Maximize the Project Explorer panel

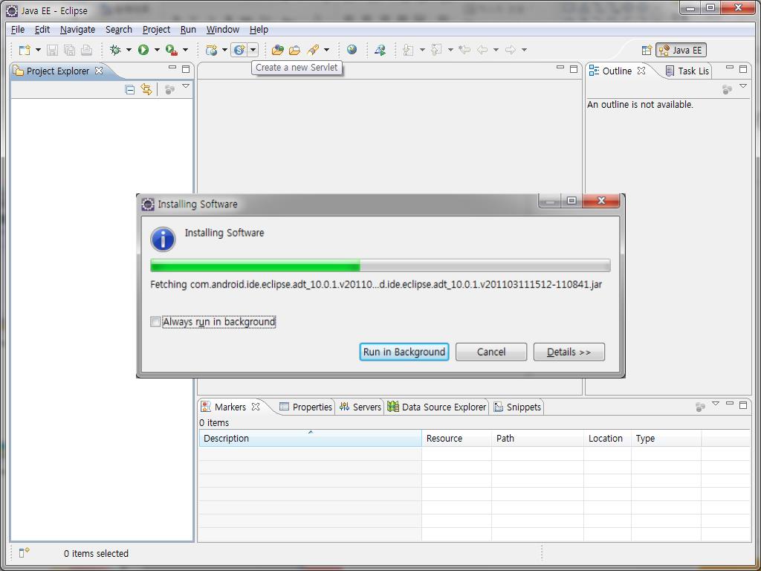tap(185, 69)
